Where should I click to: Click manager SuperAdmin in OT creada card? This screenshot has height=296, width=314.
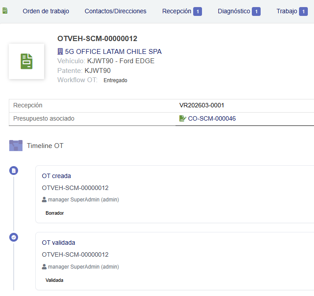(x=83, y=200)
